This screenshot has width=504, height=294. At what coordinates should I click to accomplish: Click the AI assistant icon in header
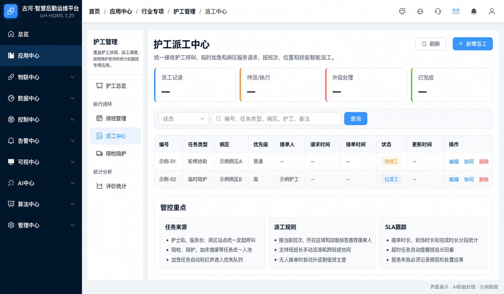(x=420, y=11)
